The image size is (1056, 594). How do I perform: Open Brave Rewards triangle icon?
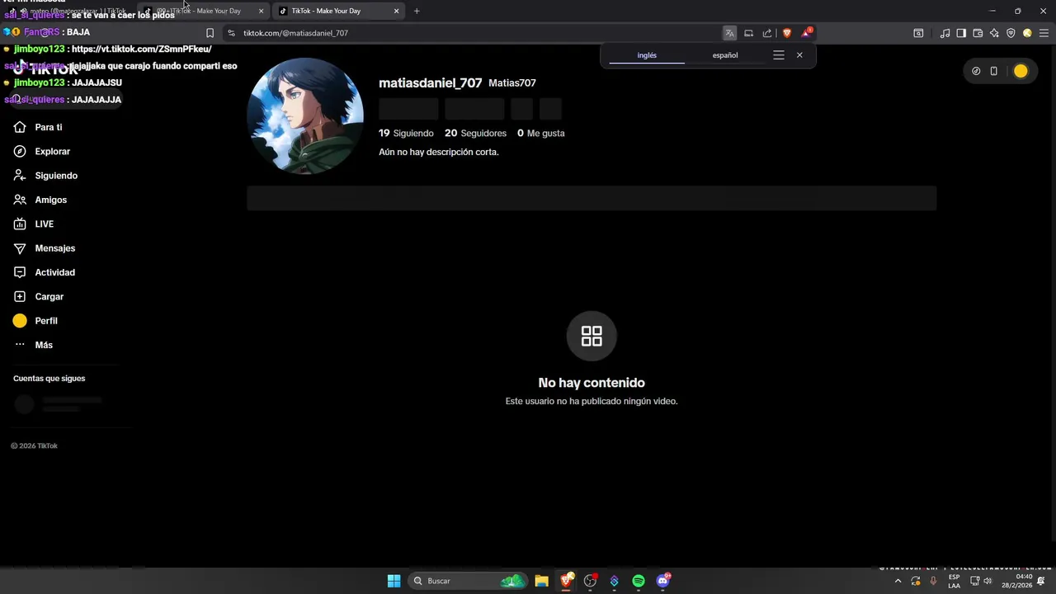coord(807,33)
